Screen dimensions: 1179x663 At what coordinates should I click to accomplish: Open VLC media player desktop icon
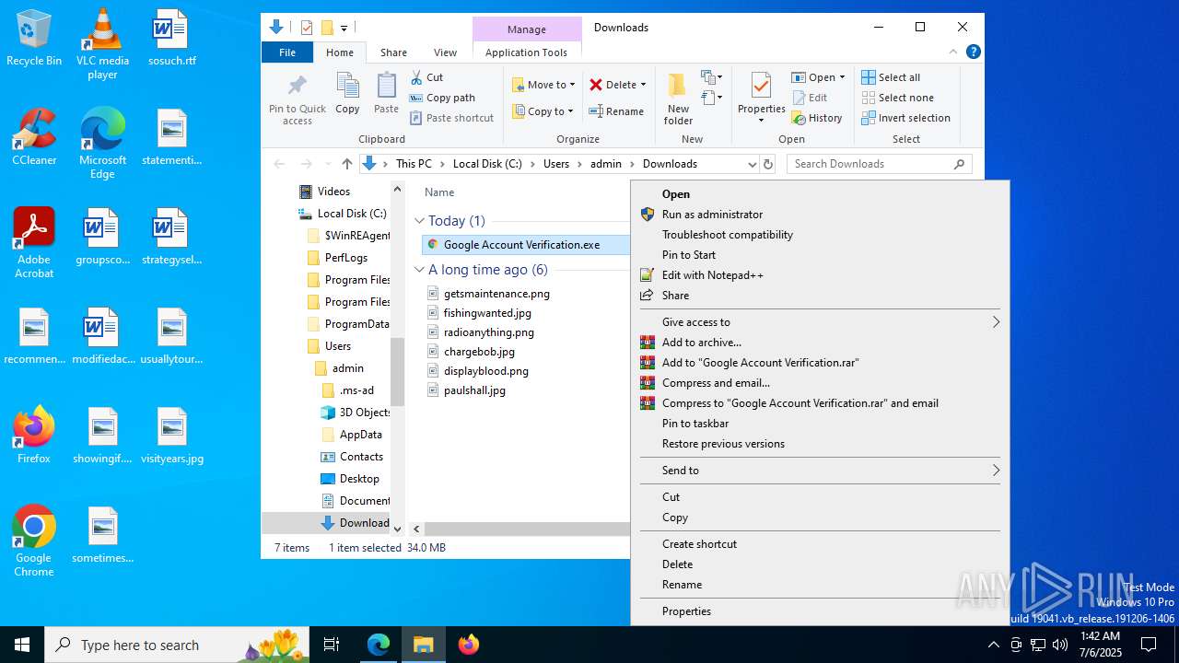click(x=102, y=43)
